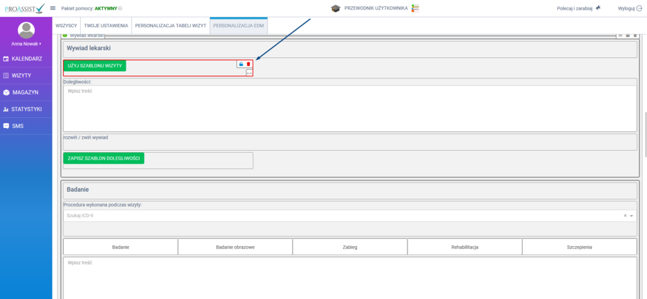The height and width of the screenshot is (299, 647).
Task: Click the resize width arrows icon
Action: pyautogui.click(x=249, y=73)
